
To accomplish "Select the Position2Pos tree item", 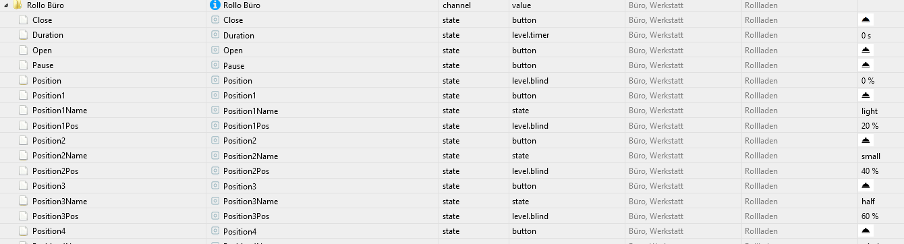I will [x=55, y=171].
